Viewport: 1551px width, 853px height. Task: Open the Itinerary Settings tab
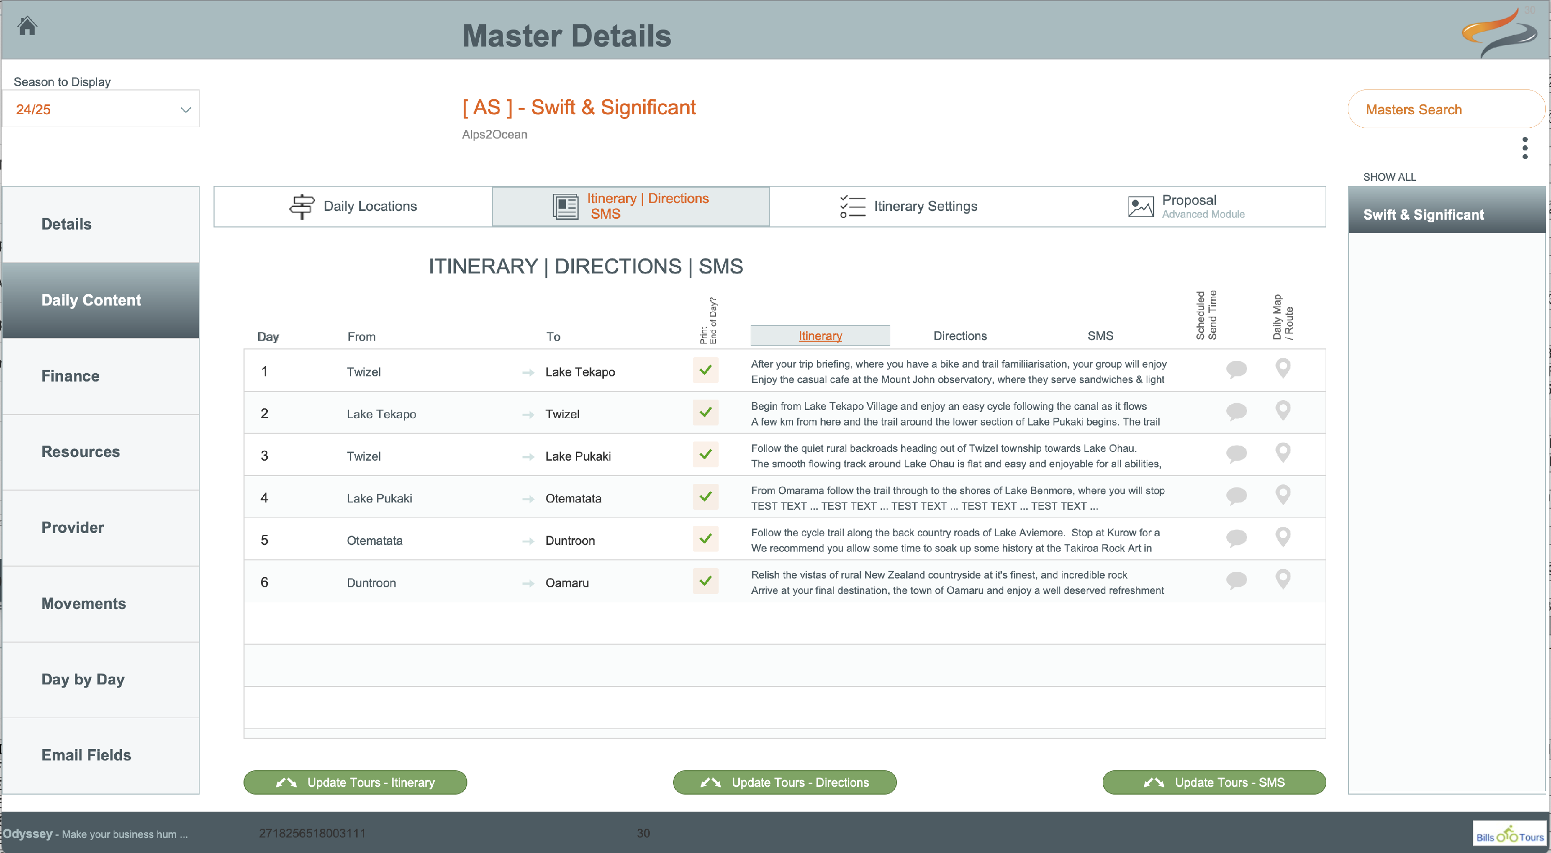908,206
